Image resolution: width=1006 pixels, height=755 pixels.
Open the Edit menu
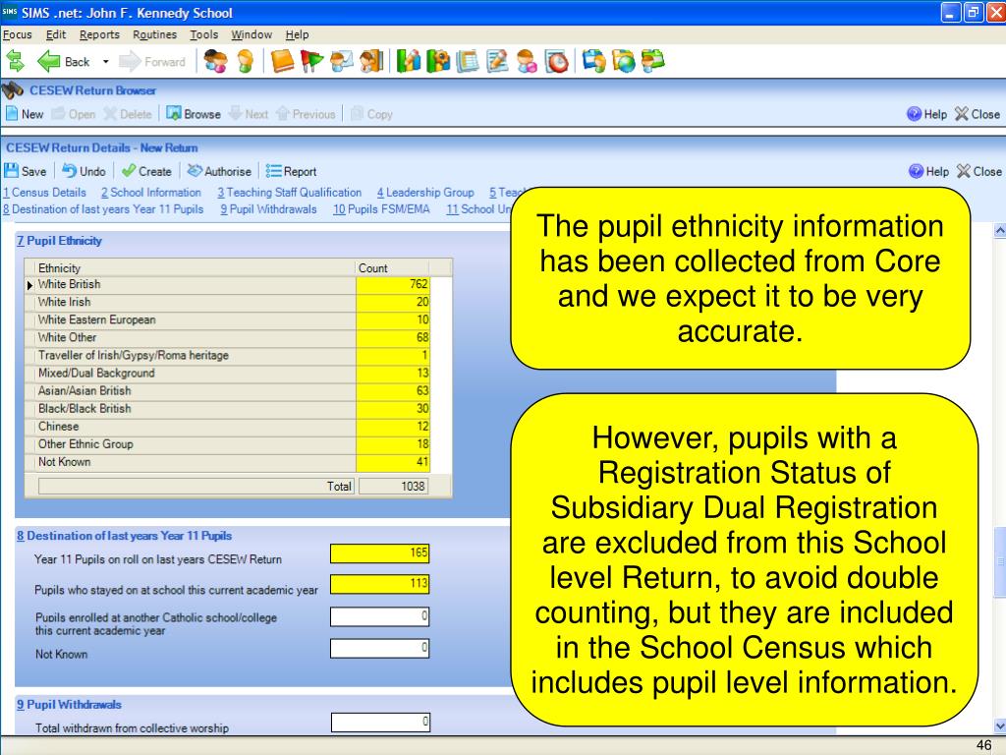(x=56, y=34)
